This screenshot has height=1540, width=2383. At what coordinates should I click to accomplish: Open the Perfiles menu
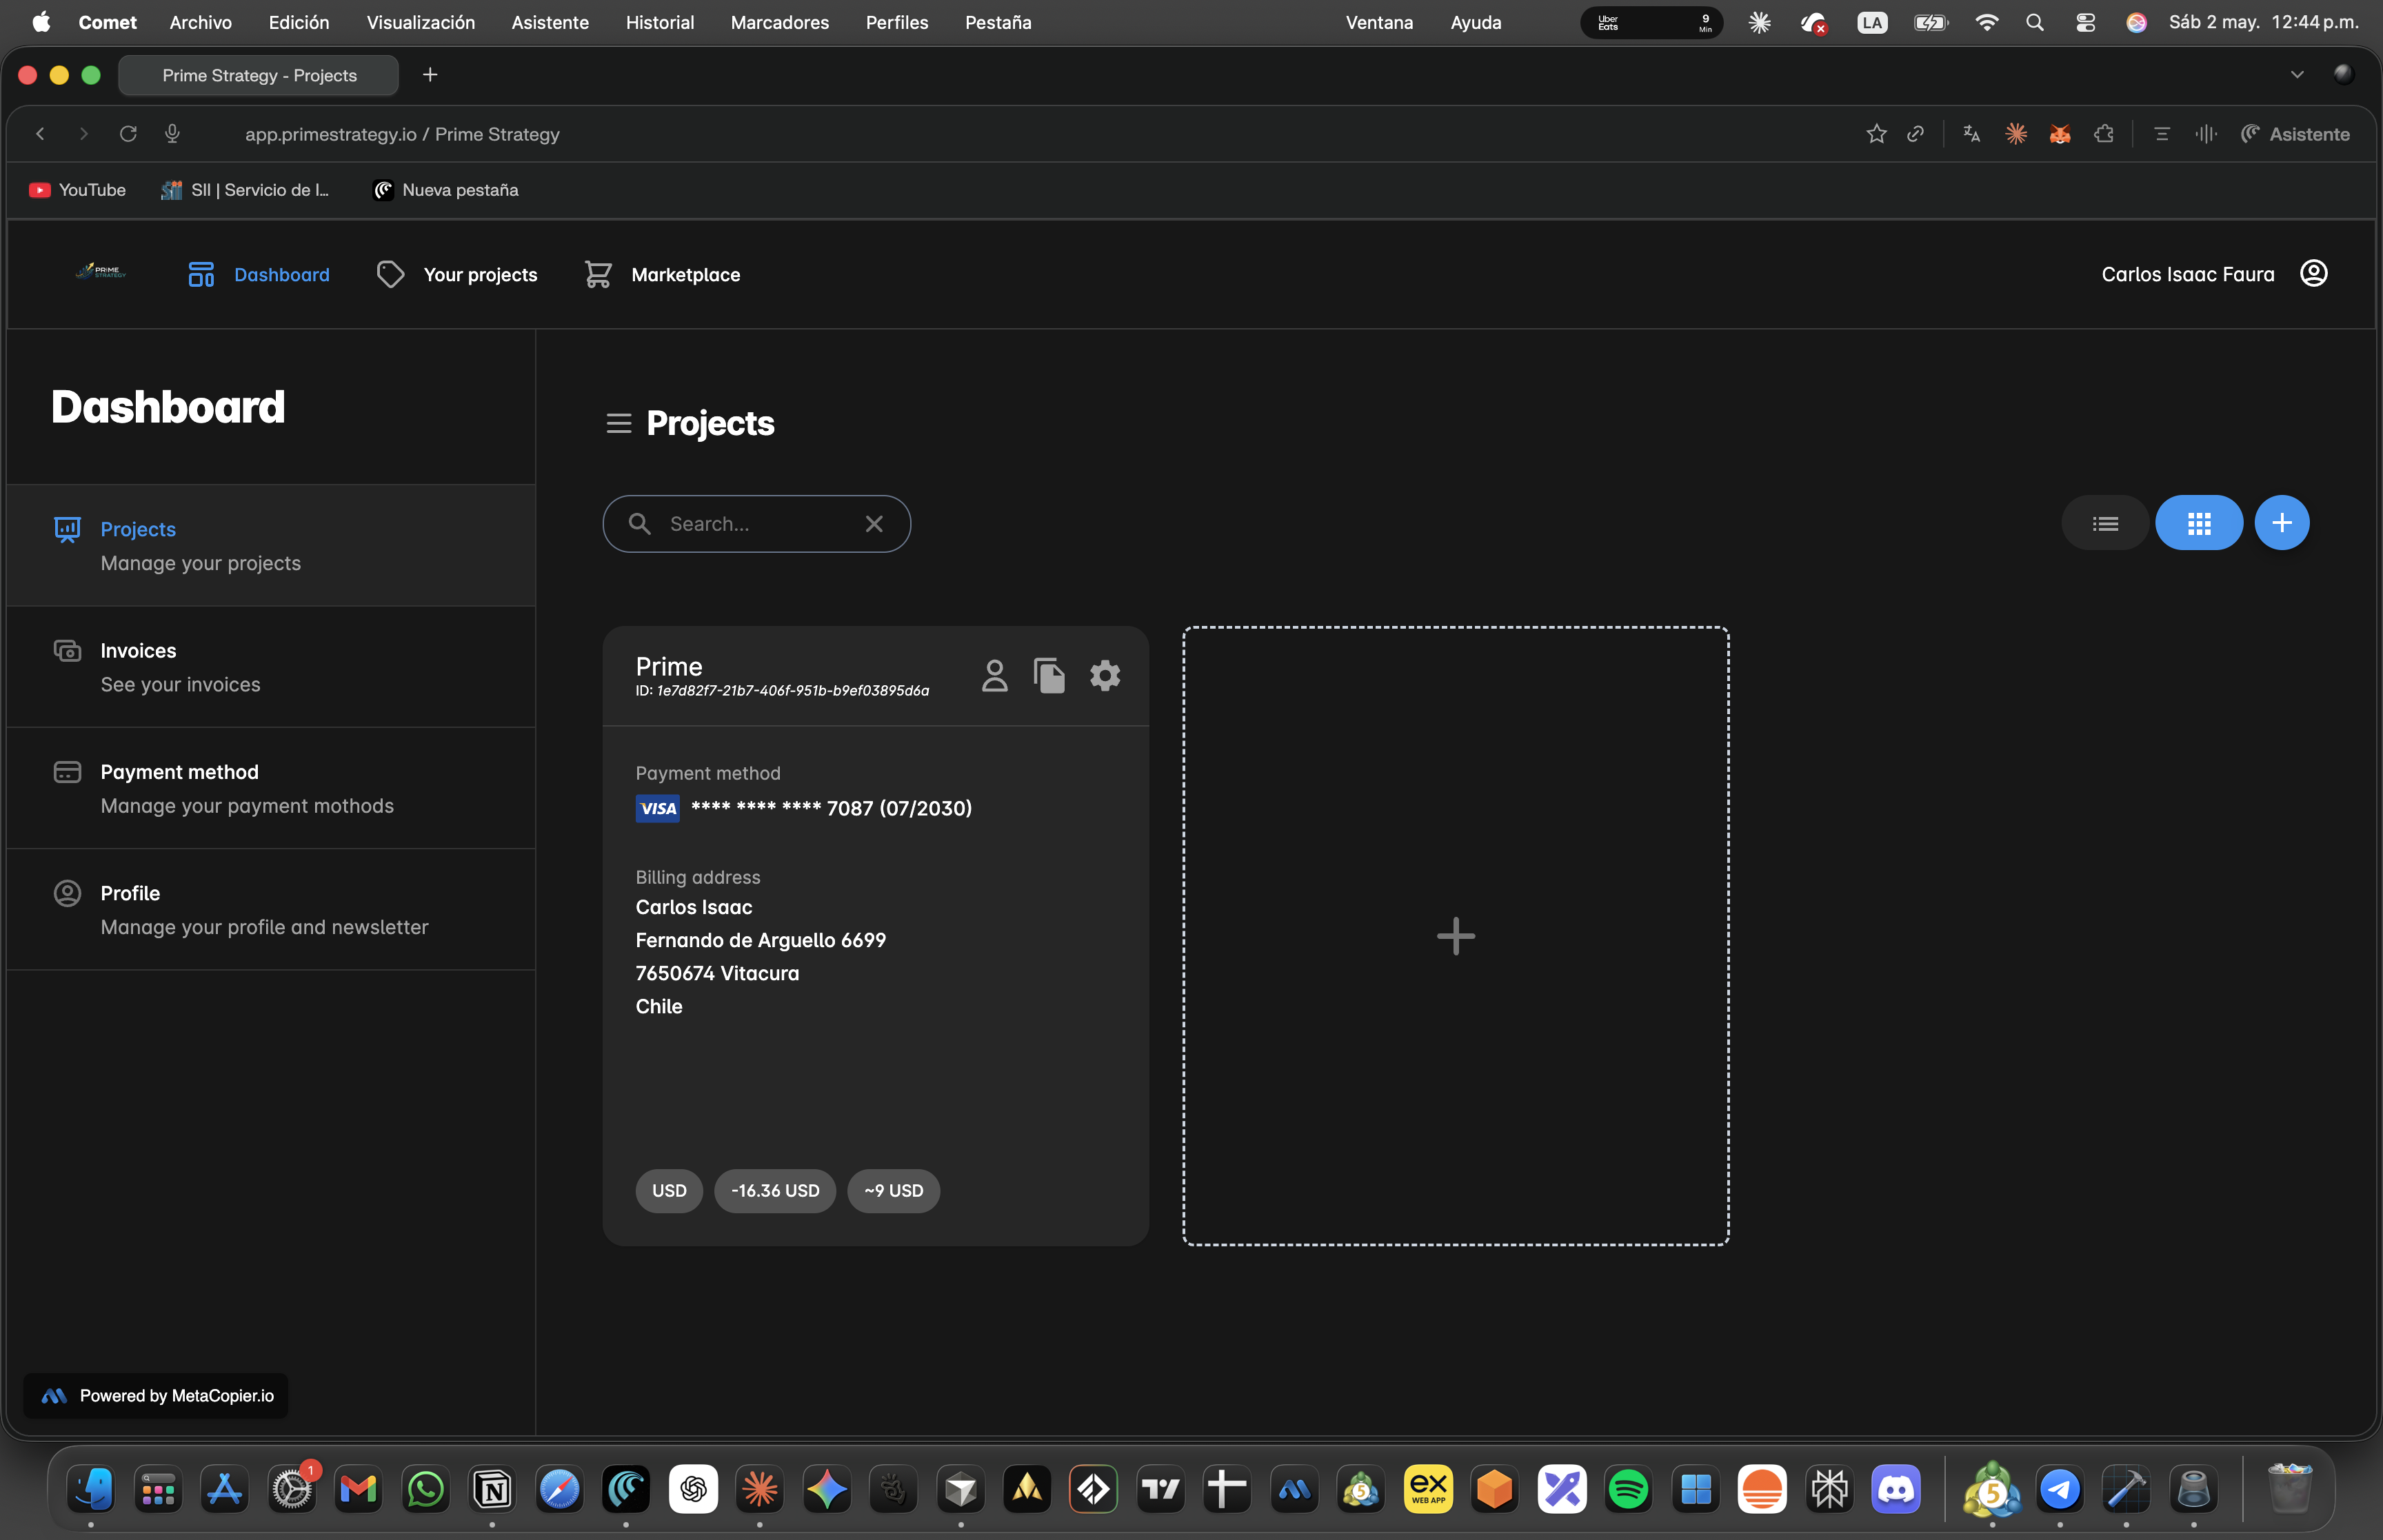pos(897,22)
